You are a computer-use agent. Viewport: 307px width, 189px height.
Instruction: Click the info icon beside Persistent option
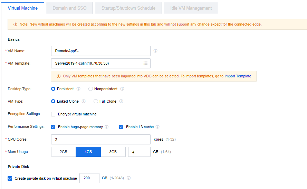pyautogui.click(x=78, y=89)
